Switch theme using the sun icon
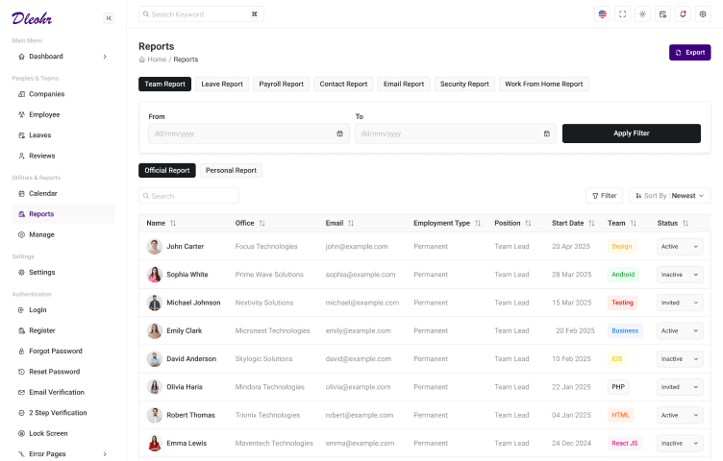Viewport: 723px width, 461px height. tap(642, 14)
